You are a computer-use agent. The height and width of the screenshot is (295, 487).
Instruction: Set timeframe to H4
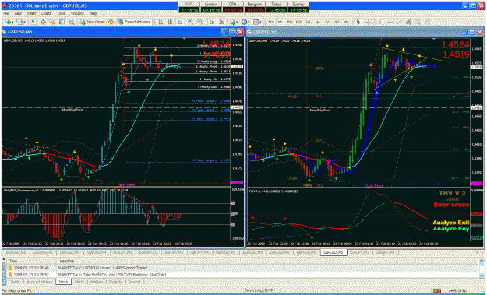pos(318,22)
